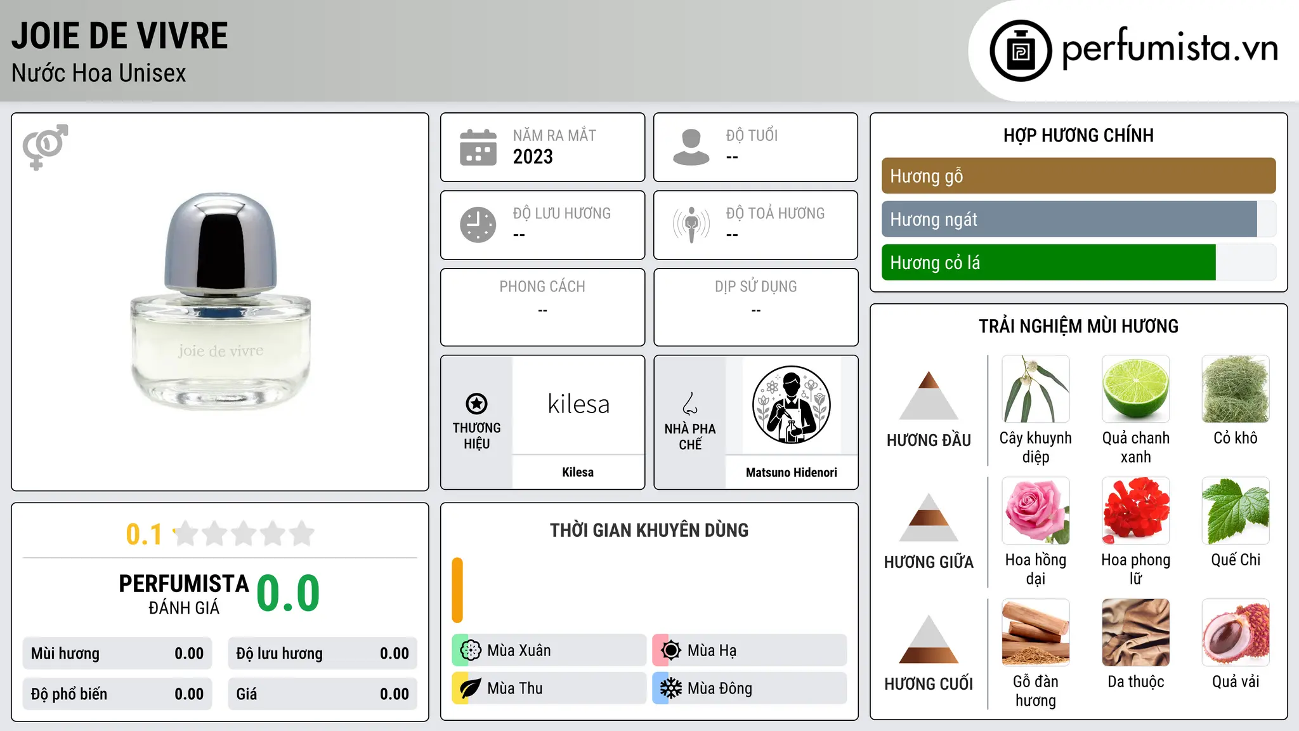1299x731 pixels.
Task: Click the perfumer avatar illustration
Action: pos(791,405)
